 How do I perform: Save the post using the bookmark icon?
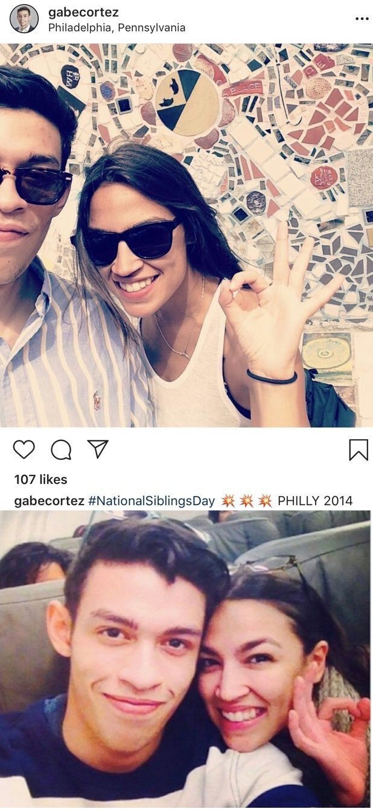(359, 450)
